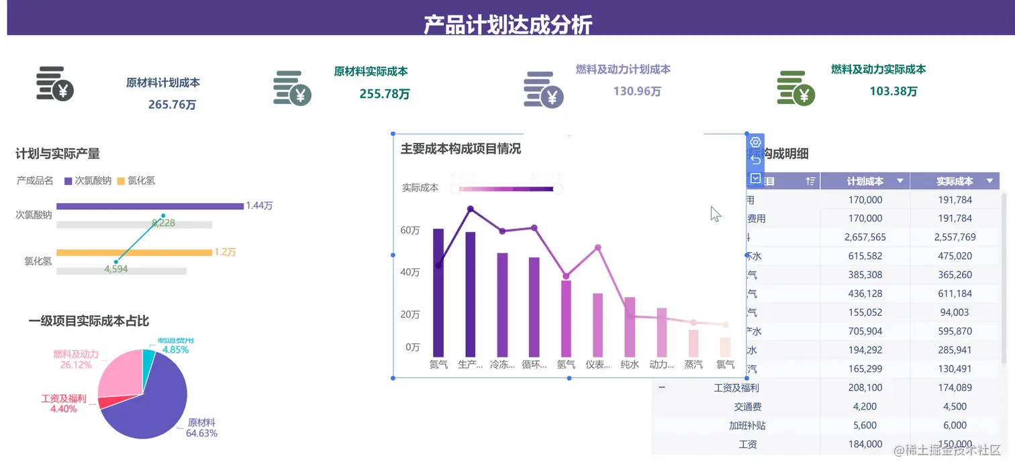Screen dimensions: 1015x470
Task: Open the 实际成本 column sort dropdown
Action: coord(989,180)
